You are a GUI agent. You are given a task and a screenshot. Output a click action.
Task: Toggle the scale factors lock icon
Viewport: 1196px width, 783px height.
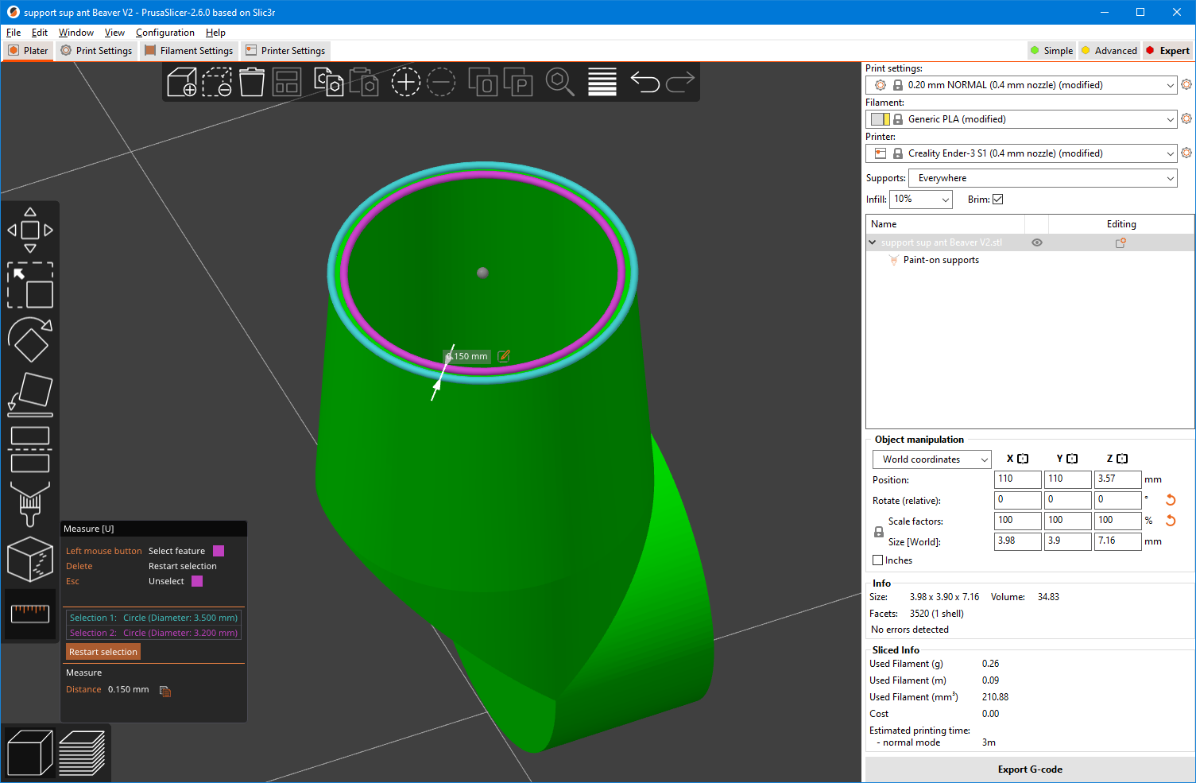879,532
